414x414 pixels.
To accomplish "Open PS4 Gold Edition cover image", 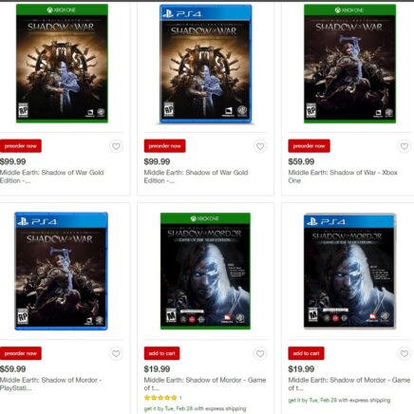I will click(206, 64).
